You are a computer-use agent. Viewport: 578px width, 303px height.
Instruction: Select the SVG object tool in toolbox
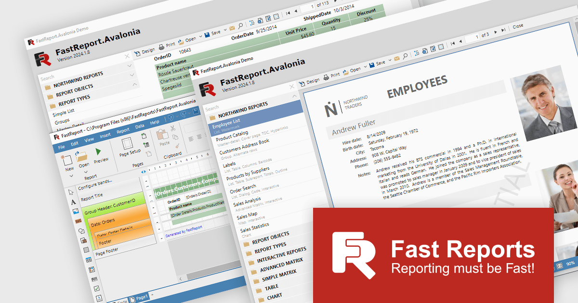pyautogui.click(x=78, y=221)
